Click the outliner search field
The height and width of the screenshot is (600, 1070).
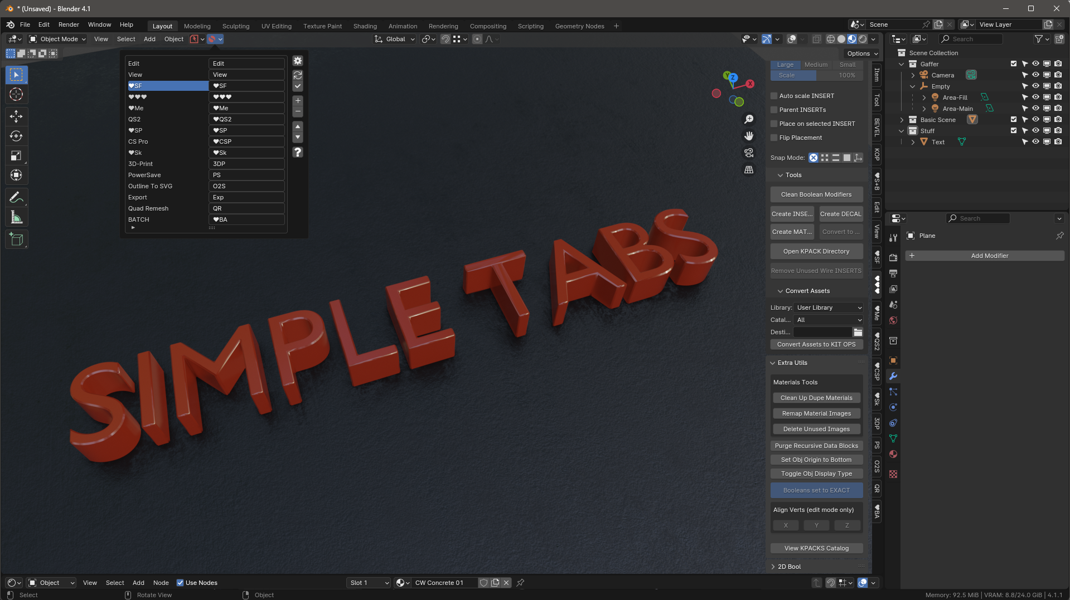[971, 39]
